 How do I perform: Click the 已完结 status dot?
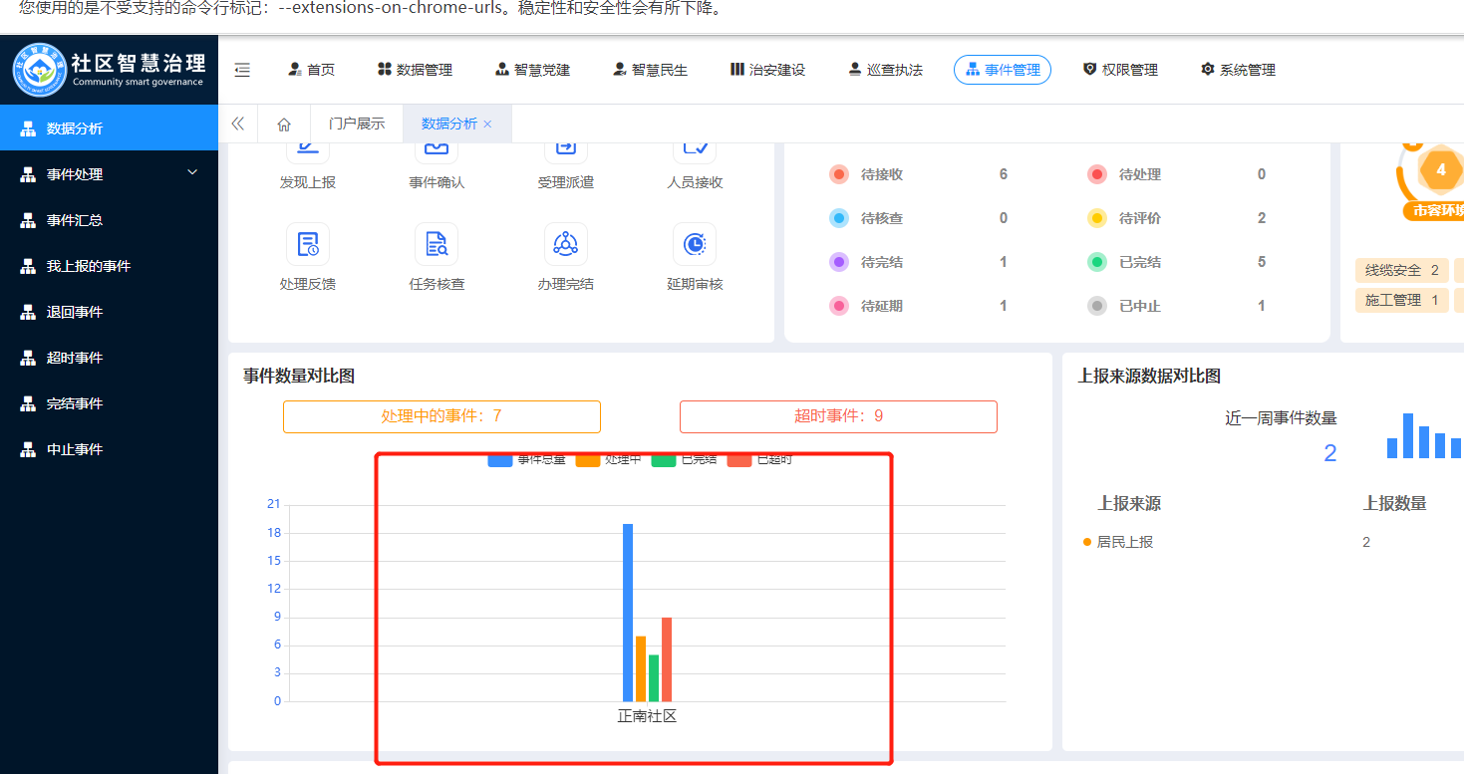[1097, 262]
